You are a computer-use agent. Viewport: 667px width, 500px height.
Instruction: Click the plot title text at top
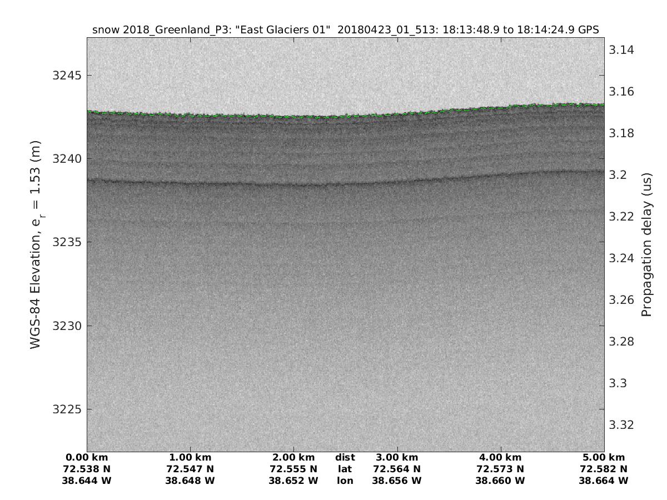pos(345,30)
